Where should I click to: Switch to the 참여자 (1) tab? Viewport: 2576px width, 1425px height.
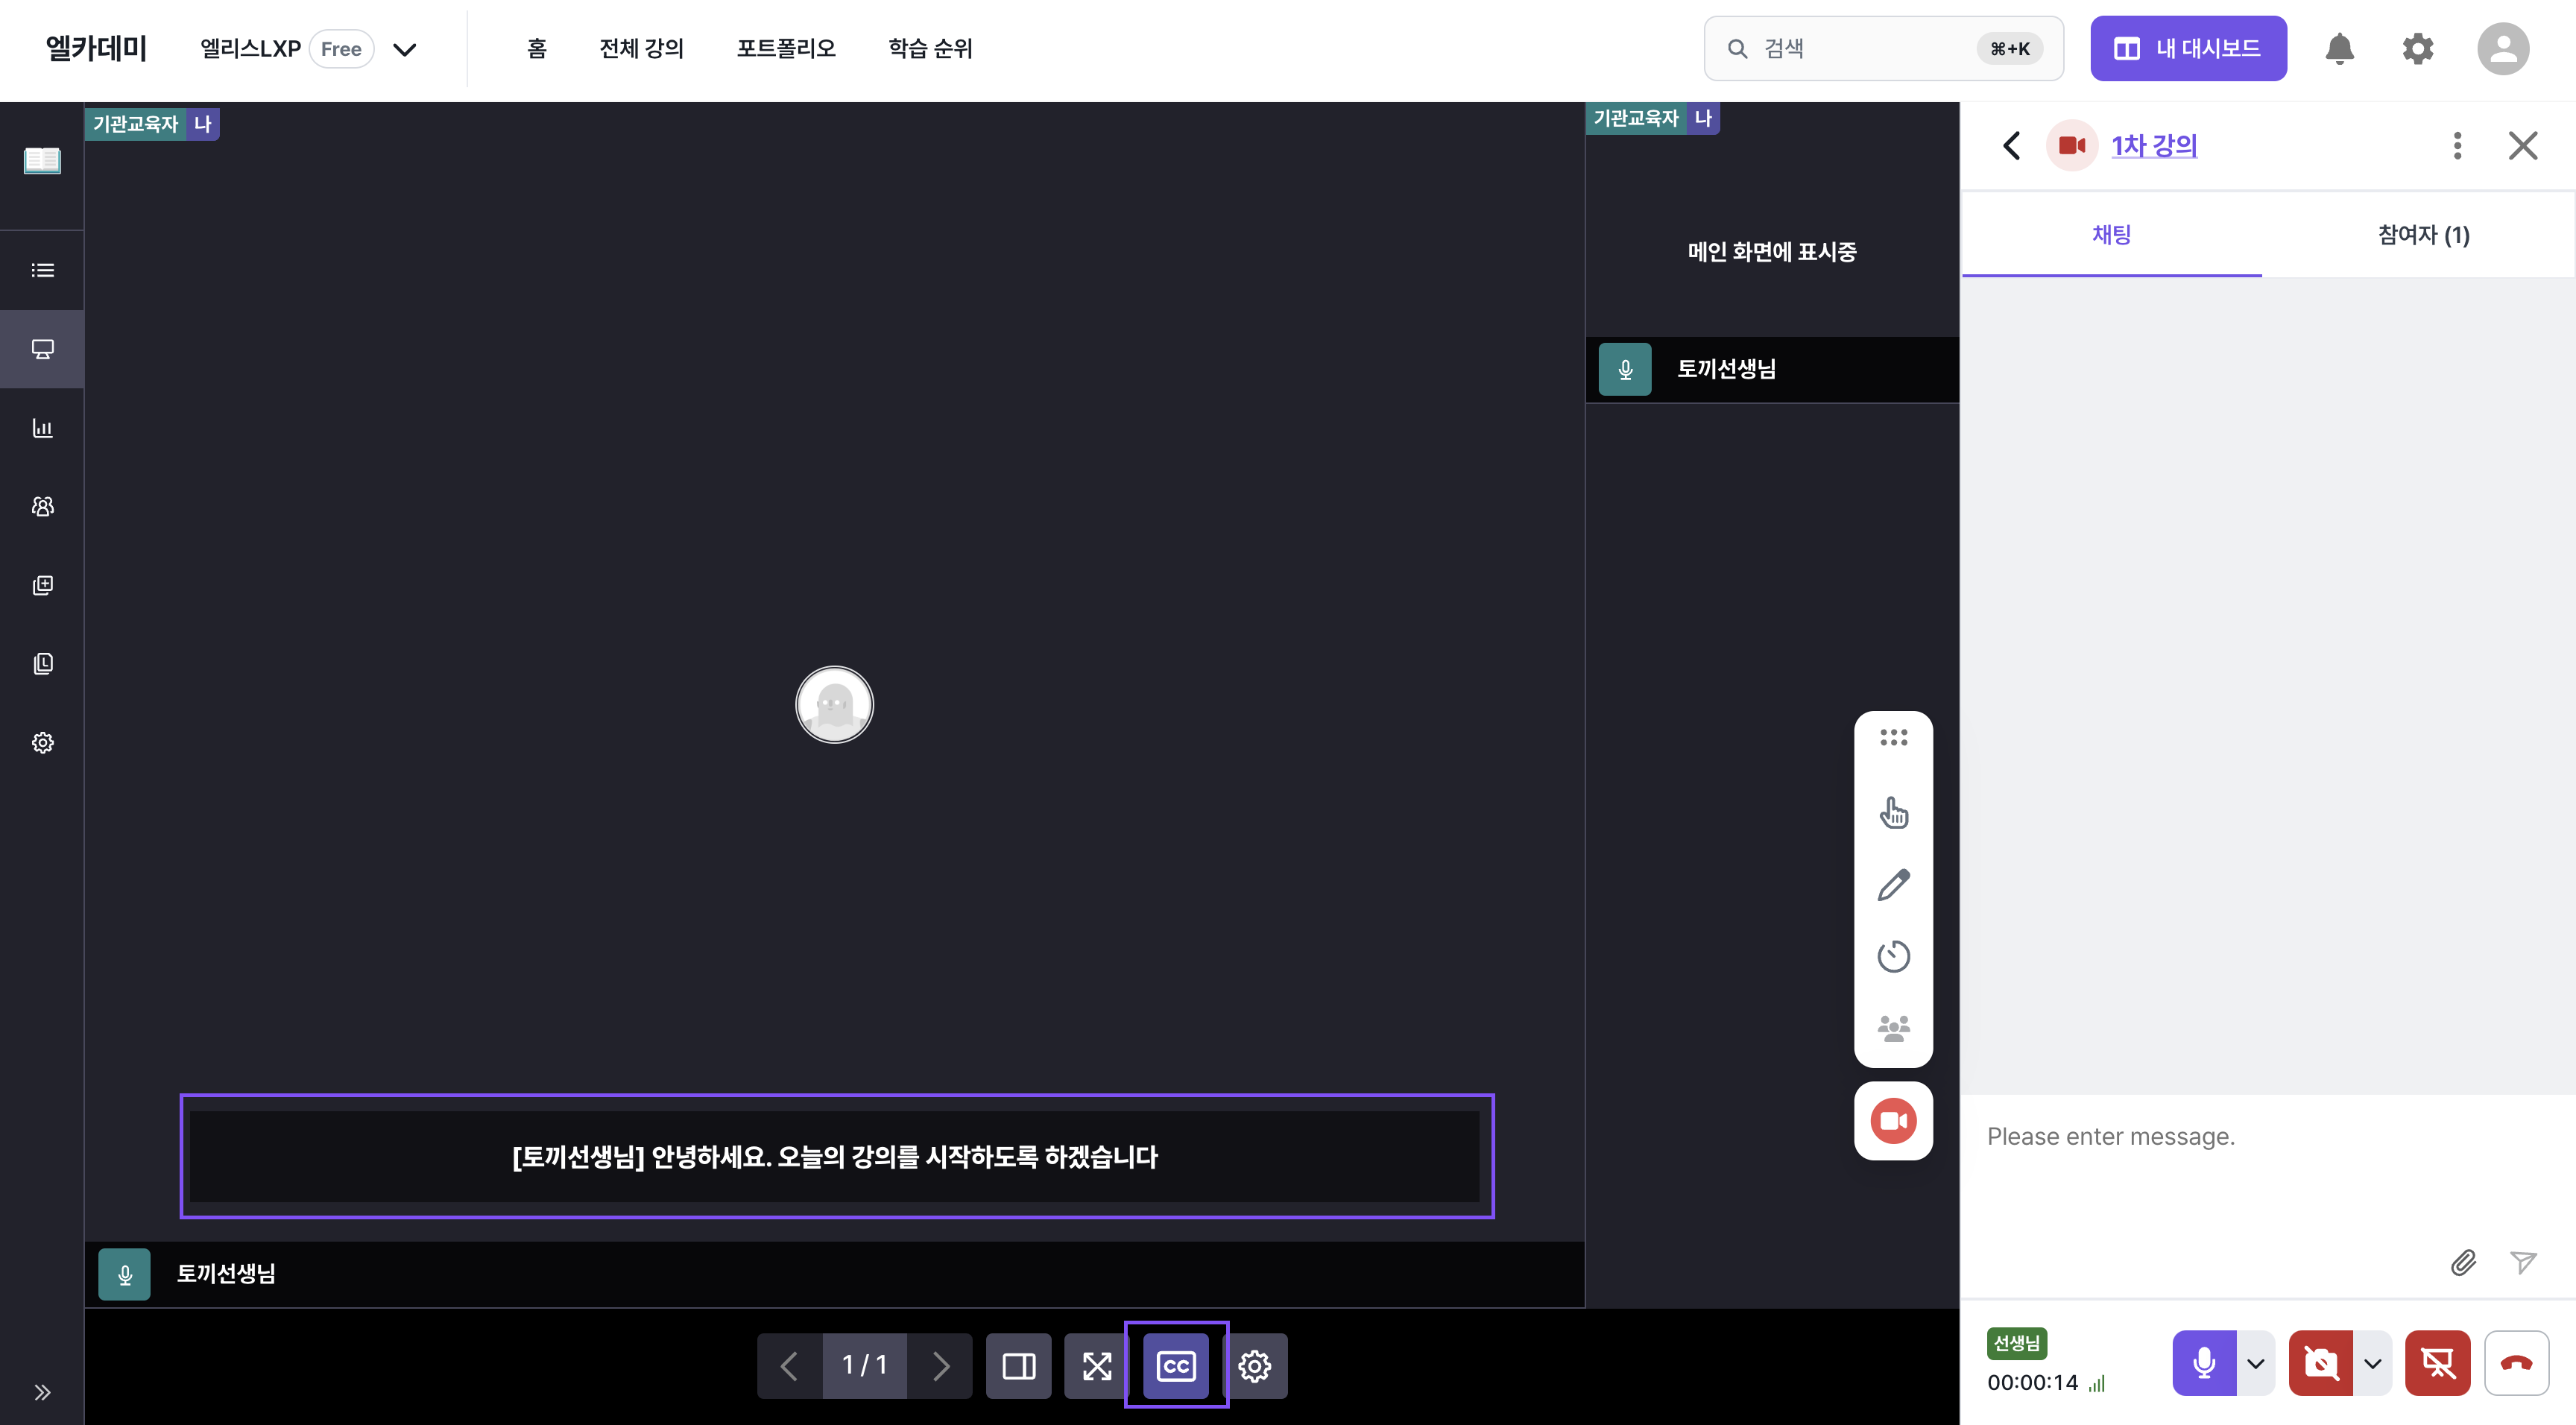click(x=2423, y=235)
